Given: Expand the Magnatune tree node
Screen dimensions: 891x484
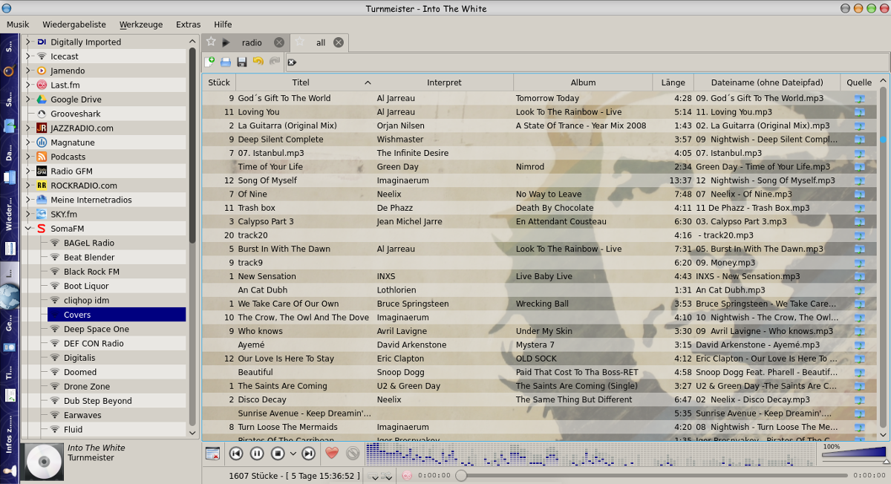Looking at the screenshot, I should [x=28, y=142].
